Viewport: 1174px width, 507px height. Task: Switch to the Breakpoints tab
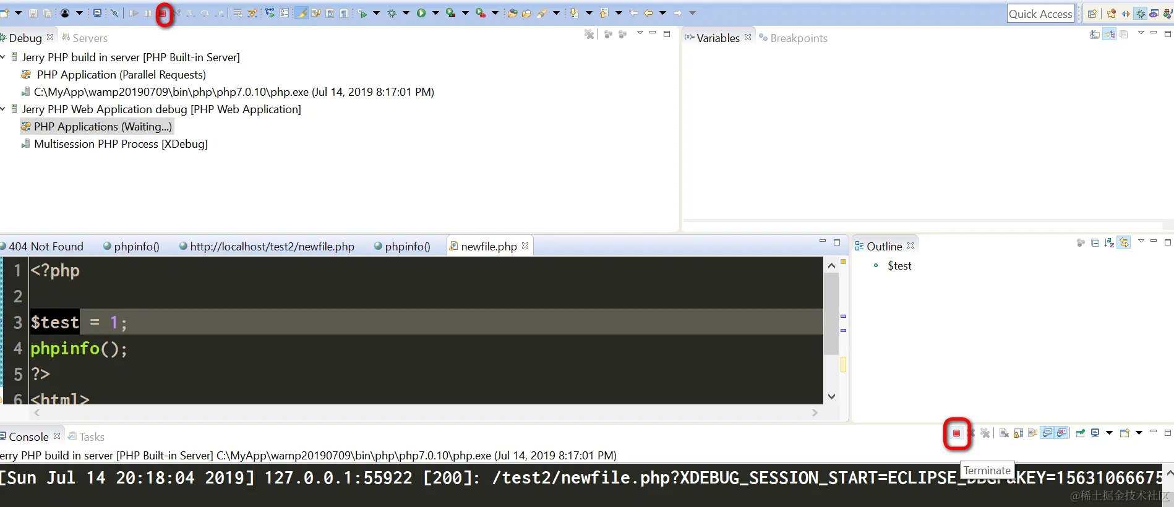click(x=794, y=38)
